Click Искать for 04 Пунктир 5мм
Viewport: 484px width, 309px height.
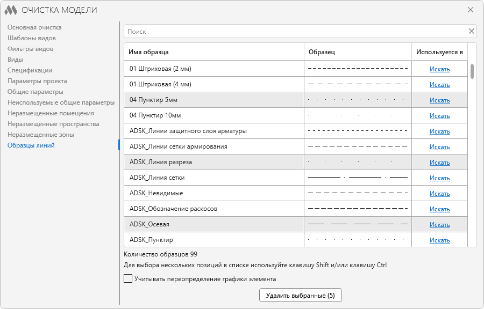[439, 100]
